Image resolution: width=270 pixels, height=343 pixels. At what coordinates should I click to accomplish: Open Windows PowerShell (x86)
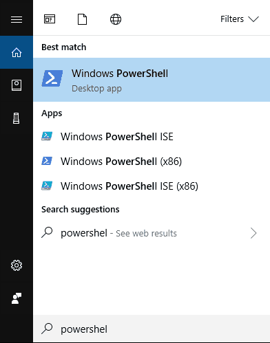[152, 162]
